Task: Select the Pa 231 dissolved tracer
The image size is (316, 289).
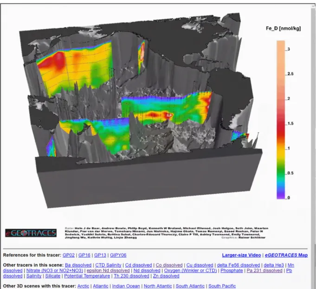Action: pos(264,270)
